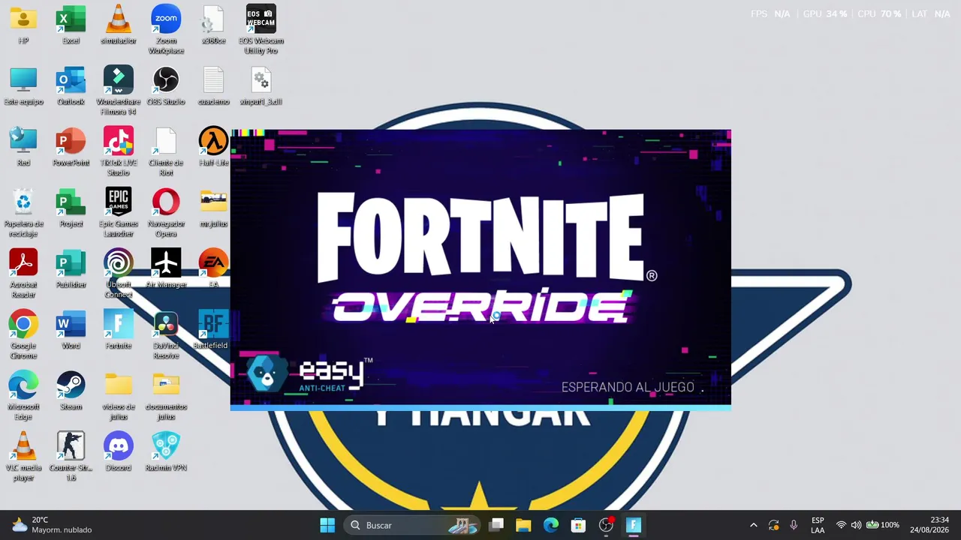Switch to OBS Studio on the taskbar
Screen dimensions: 961x540
(606, 525)
